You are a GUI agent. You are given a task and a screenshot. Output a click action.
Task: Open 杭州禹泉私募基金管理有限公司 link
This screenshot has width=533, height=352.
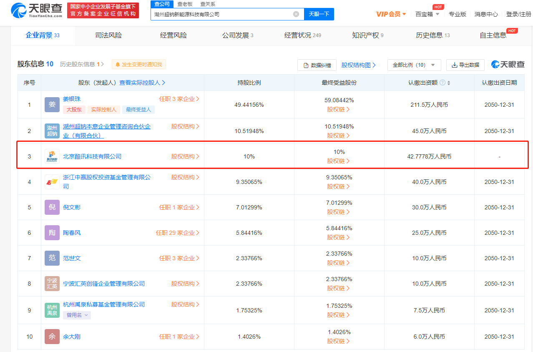104,304
